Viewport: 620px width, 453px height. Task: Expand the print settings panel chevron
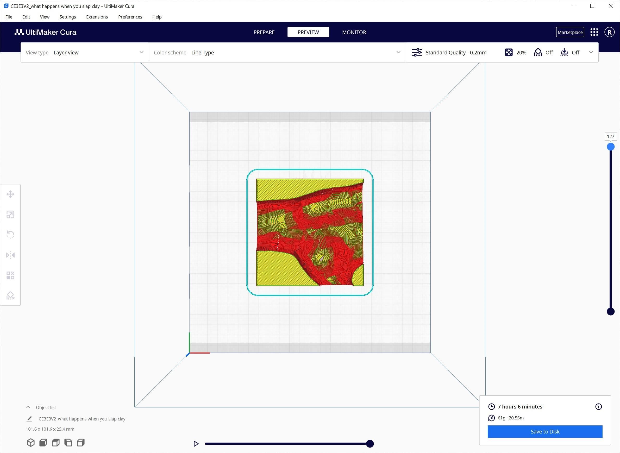[x=591, y=52]
